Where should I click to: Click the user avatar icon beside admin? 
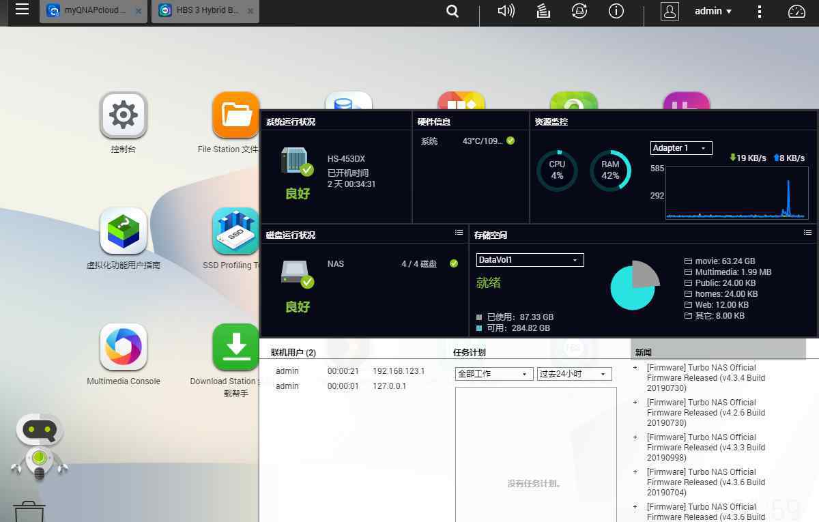(x=670, y=11)
